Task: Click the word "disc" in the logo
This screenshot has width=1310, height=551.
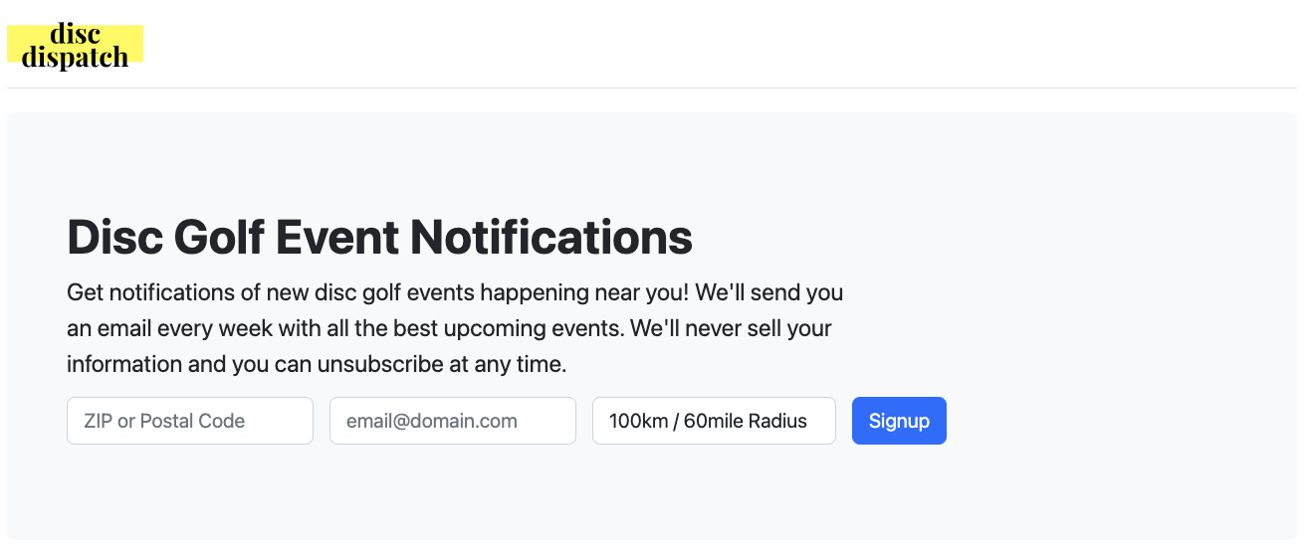Action: [76, 34]
